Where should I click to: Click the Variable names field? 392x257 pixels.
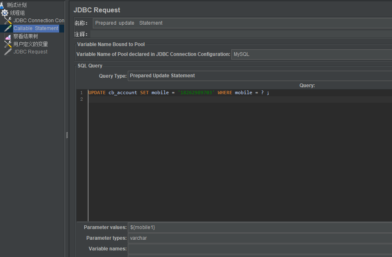(x=260, y=249)
